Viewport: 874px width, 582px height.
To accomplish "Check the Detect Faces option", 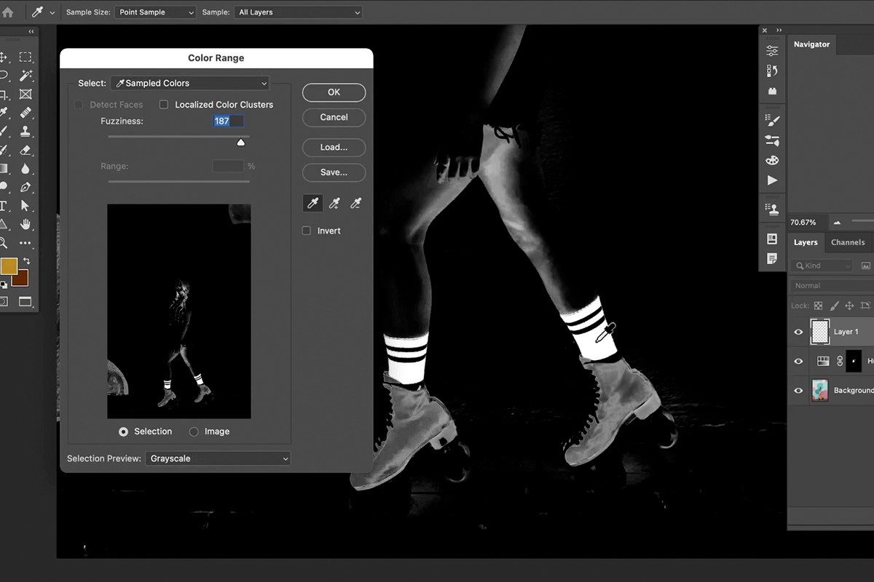I will click(x=79, y=105).
